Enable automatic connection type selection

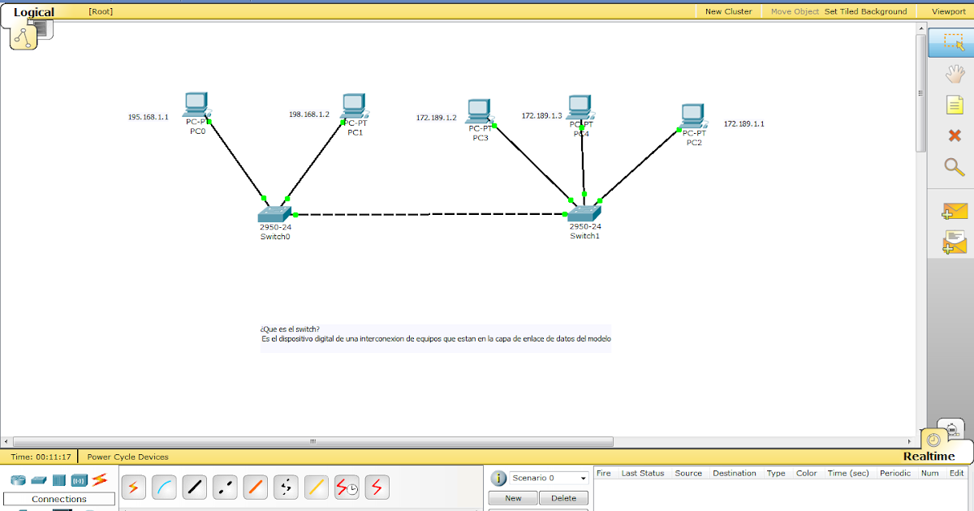(133, 487)
